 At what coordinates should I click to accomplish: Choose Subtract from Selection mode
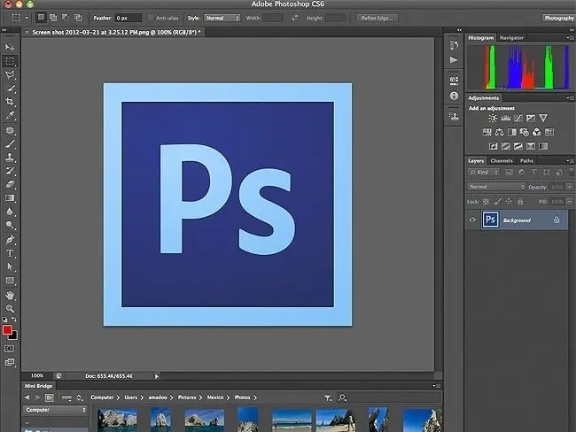coord(66,17)
